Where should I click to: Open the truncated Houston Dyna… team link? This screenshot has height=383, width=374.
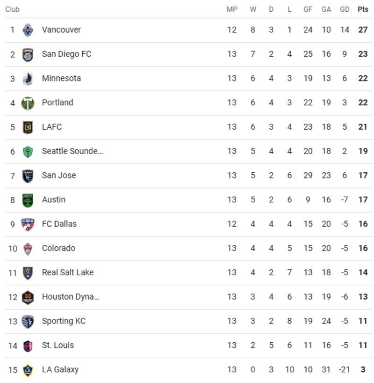71,297
